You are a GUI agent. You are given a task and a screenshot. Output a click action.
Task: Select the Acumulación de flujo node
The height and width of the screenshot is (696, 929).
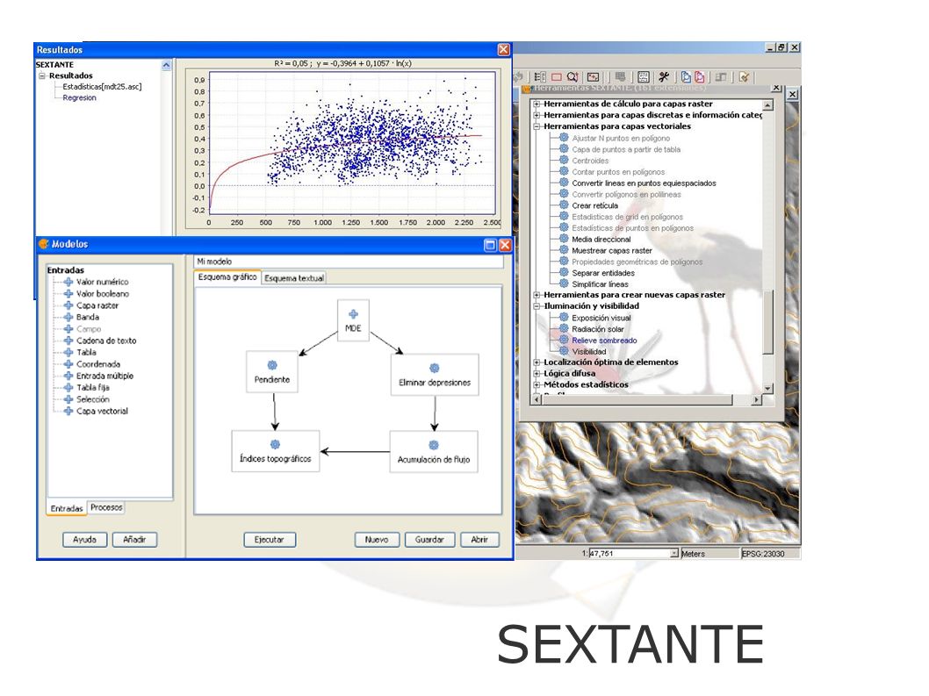[x=434, y=451]
